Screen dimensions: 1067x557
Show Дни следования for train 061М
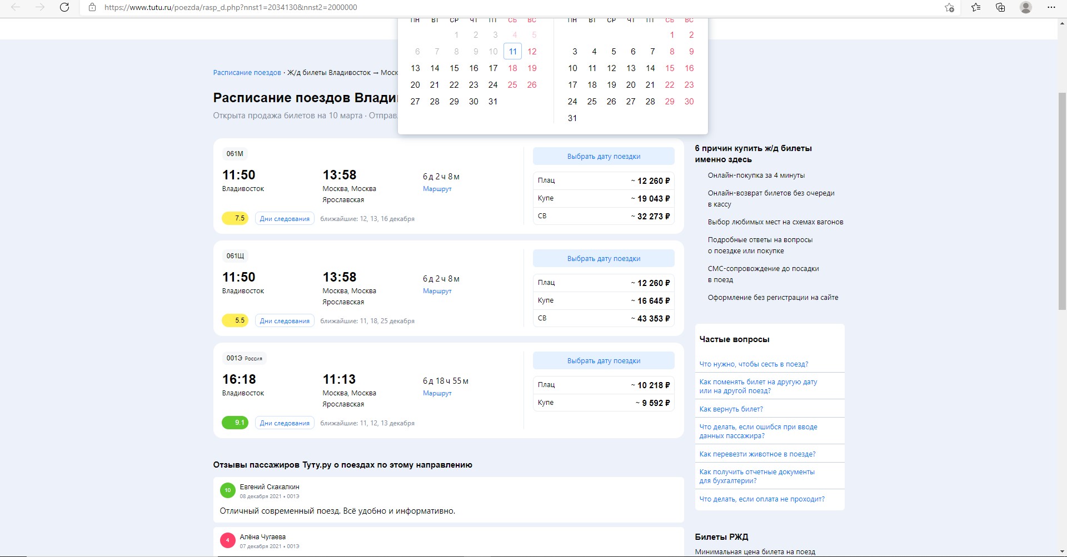tap(285, 219)
